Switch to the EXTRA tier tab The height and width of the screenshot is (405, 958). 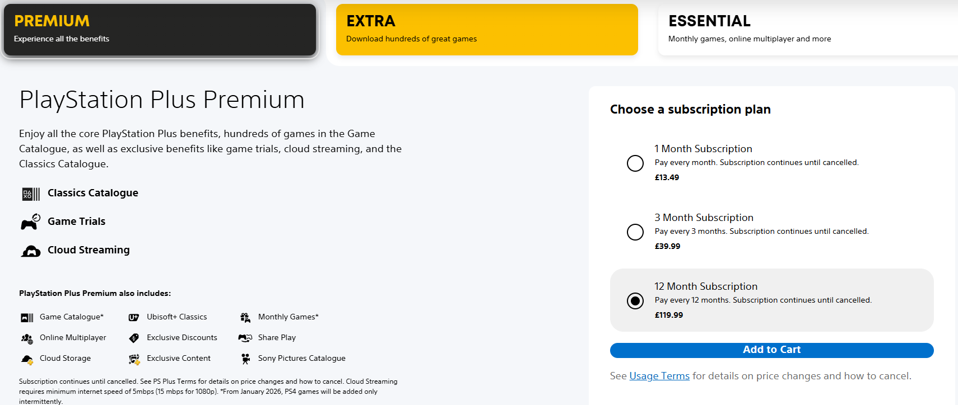487,30
